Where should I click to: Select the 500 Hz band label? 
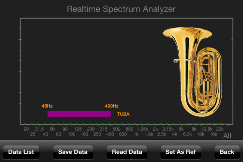[x=116, y=129]
